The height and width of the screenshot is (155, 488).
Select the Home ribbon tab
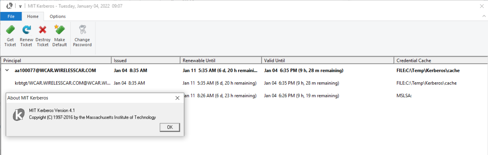pyautogui.click(x=33, y=16)
